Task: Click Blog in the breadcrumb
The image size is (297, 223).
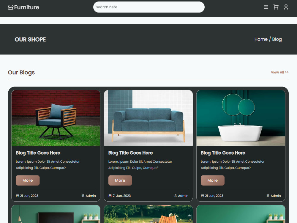Action: [x=277, y=39]
